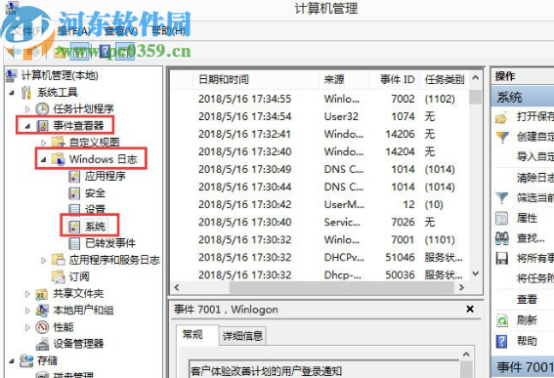This screenshot has width=554, height=378.
Task: Sort by 任务类别 column header
Action: 445,79
